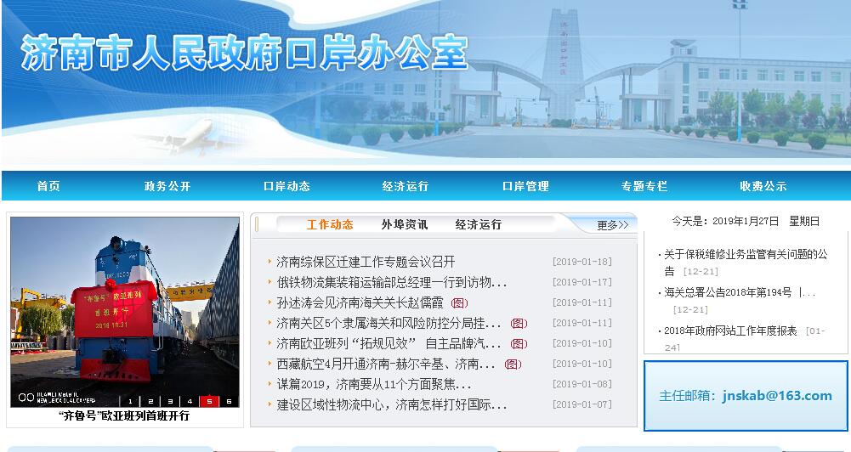
Task: Show slide 4 in image carousel
Action: pyautogui.click(x=189, y=401)
